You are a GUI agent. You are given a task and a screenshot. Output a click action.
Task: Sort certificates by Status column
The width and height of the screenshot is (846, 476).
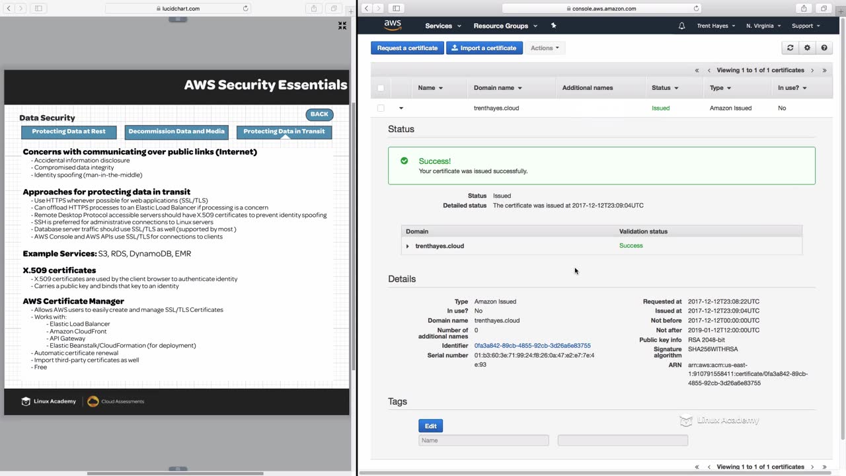point(665,88)
